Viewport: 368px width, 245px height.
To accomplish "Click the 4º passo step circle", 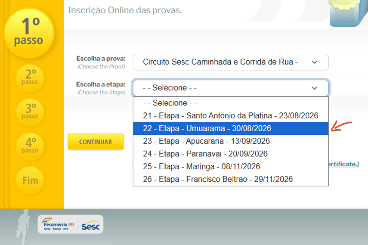I will [x=30, y=147].
